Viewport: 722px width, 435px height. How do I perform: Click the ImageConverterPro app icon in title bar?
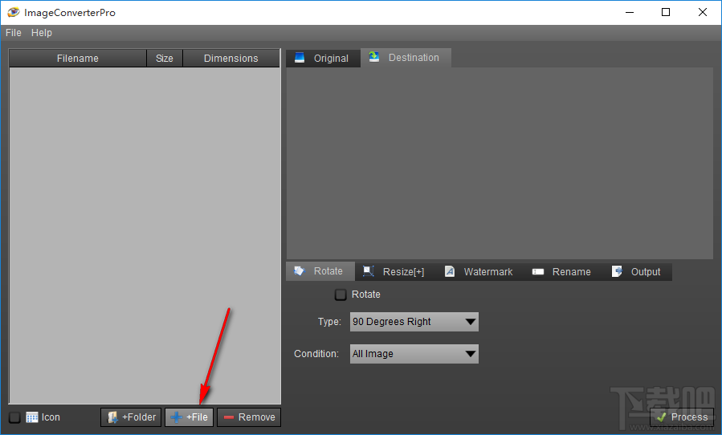(x=14, y=12)
